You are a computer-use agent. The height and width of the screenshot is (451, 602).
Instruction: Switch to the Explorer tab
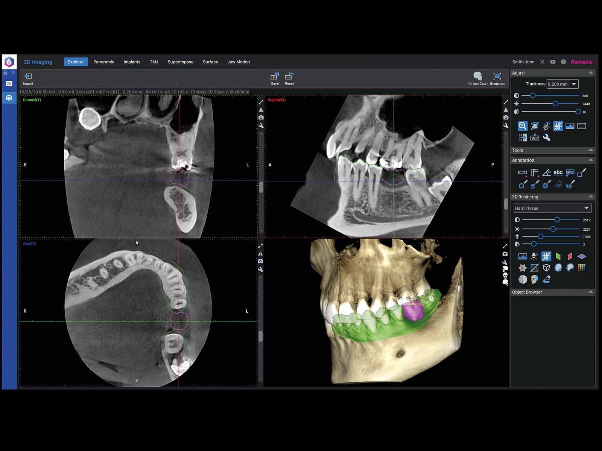(x=76, y=62)
